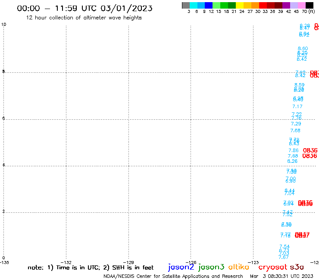Click the wave height value 7.86

click(x=294, y=150)
